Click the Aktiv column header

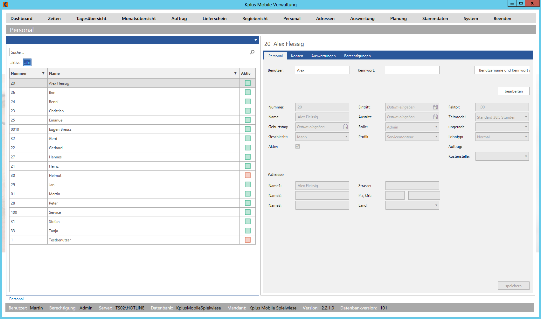click(x=247, y=73)
